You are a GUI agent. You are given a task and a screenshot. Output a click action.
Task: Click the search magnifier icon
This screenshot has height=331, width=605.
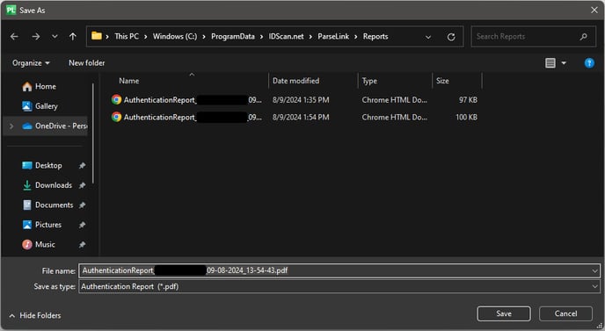(583, 37)
